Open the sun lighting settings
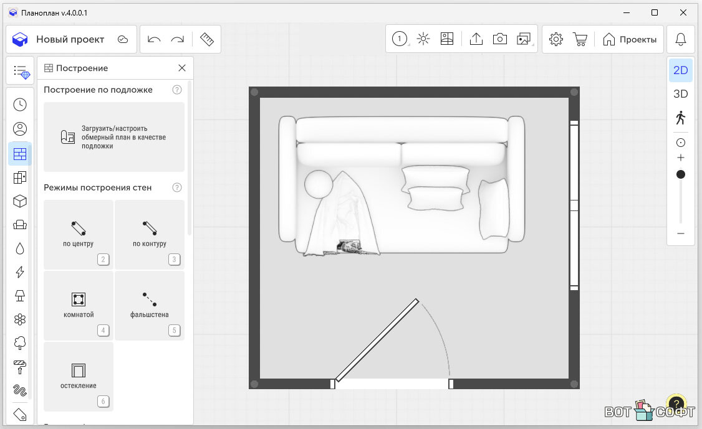The height and width of the screenshot is (429, 702). click(423, 39)
